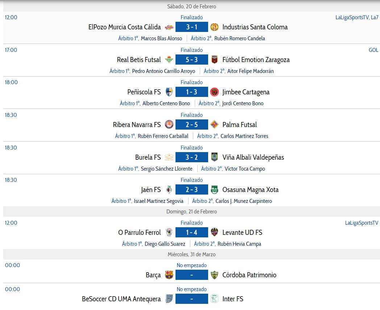Viewport: 380px width, 310px height.
Task: Click the ElPozo Murcia team crest
Action: pos(169,27)
